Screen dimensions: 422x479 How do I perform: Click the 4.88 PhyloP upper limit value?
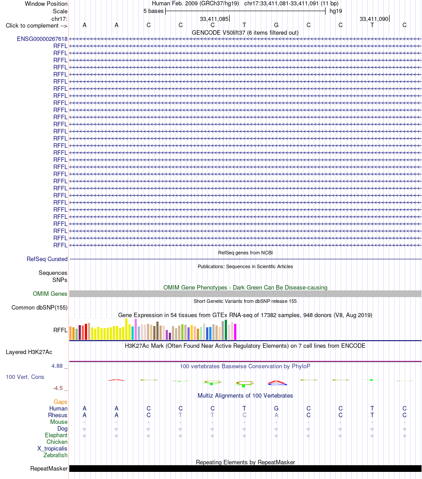click(57, 366)
